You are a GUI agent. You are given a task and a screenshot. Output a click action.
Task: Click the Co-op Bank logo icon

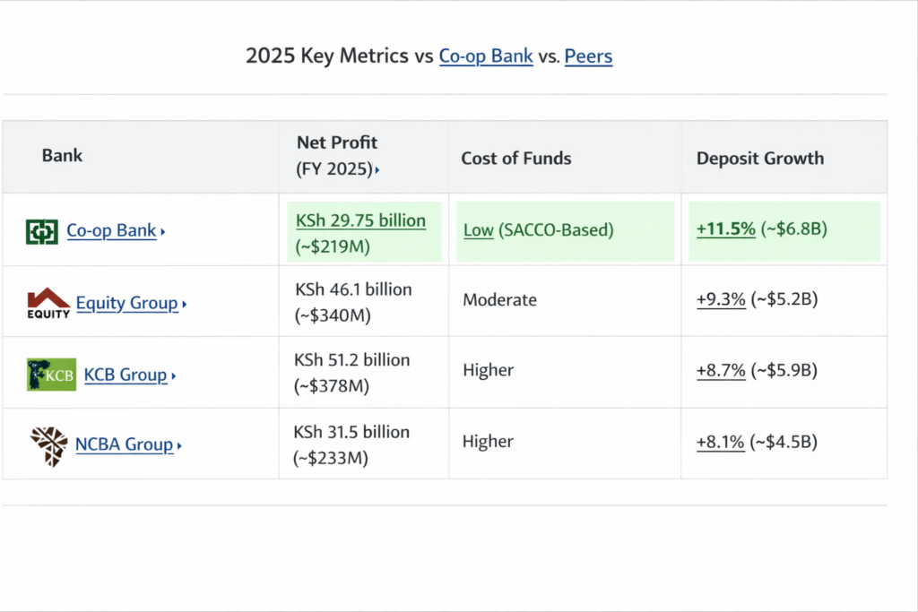[41, 231]
